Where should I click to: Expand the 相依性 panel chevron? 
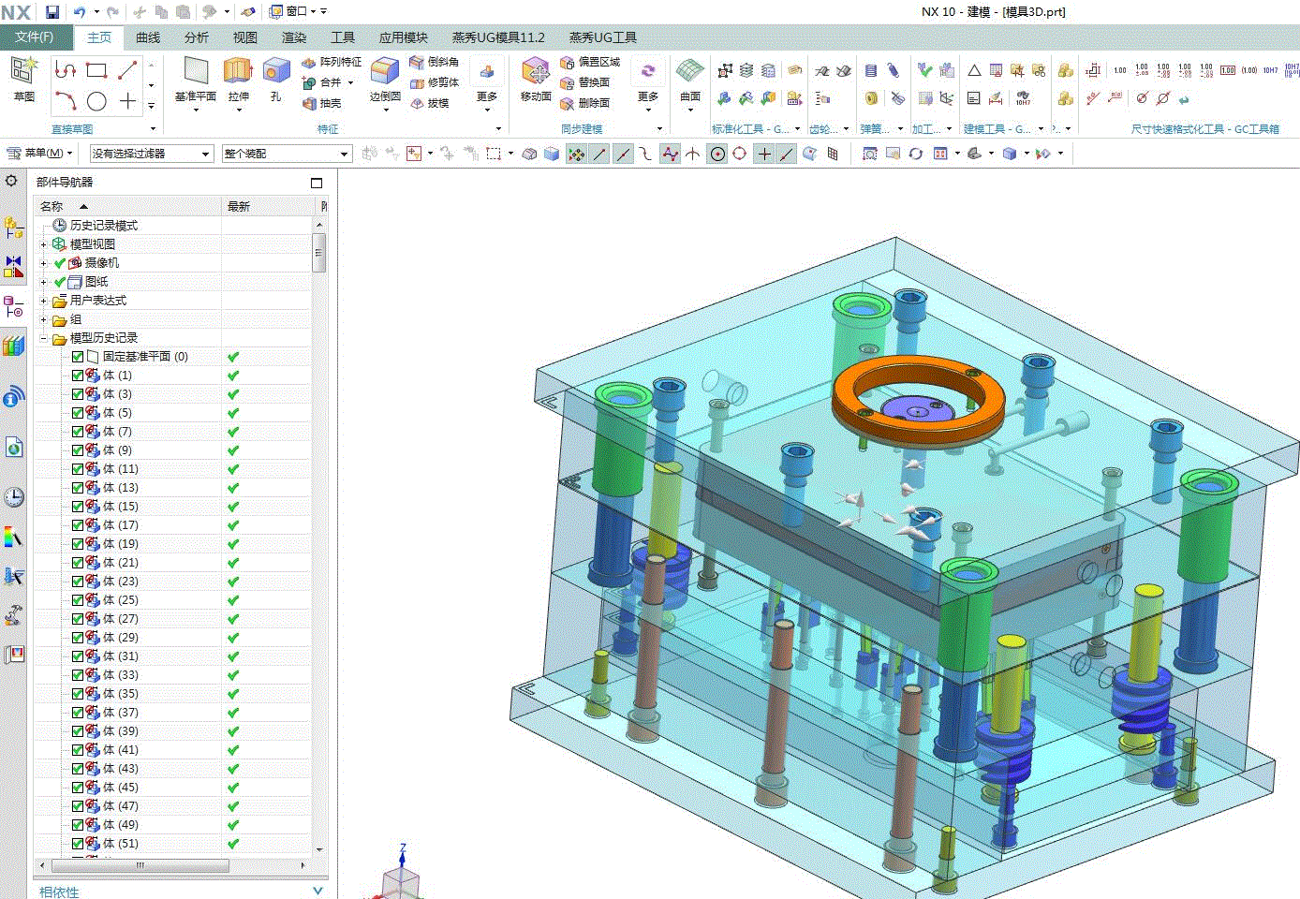pos(318,892)
